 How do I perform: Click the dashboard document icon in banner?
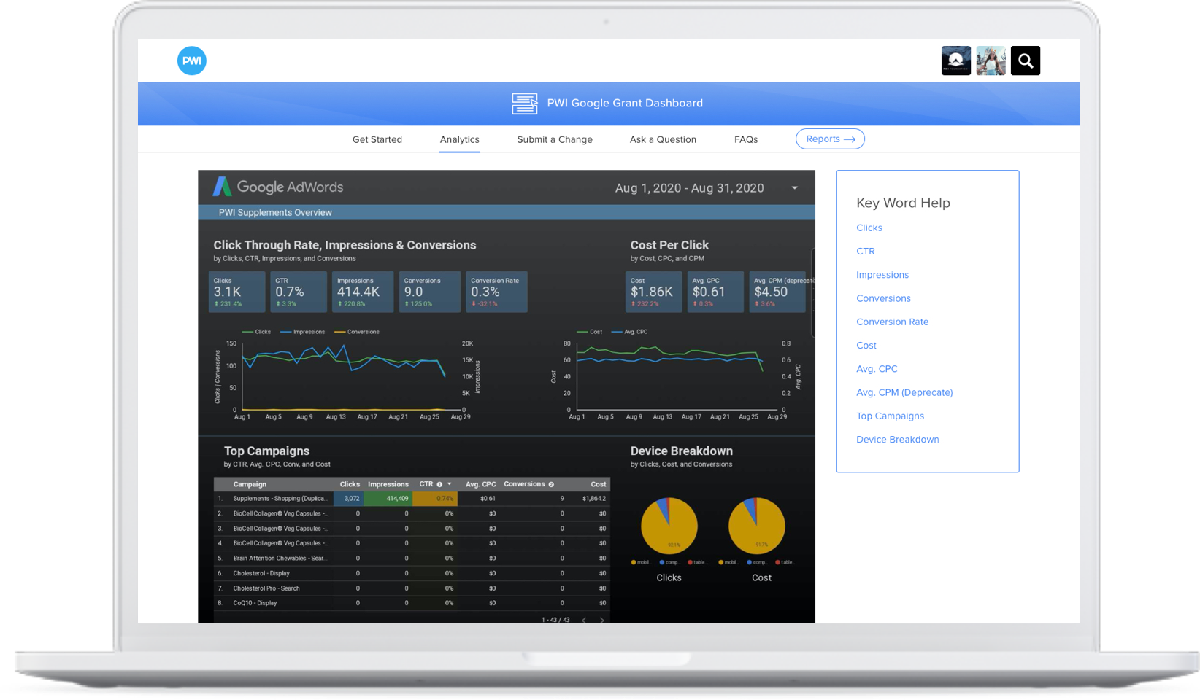tap(524, 104)
